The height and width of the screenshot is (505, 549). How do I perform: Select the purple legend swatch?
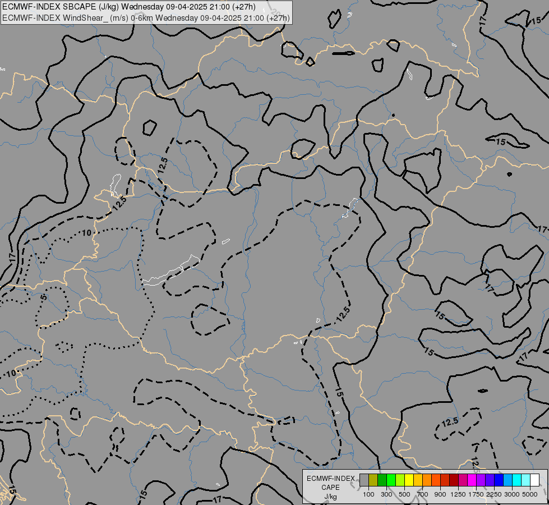point(481,480)
